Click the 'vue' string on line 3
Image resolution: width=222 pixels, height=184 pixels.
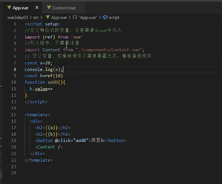click(77, 37)
